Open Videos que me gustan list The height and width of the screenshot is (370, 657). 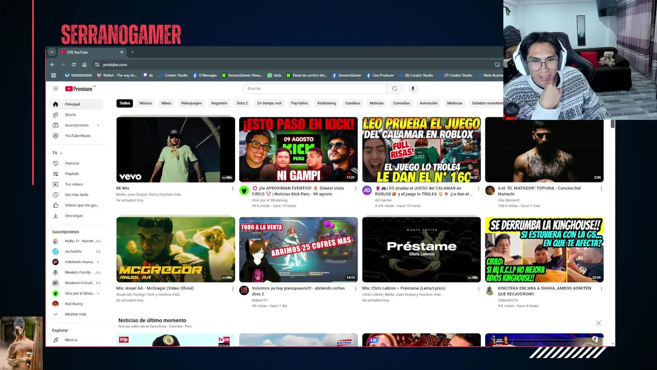(x=76, y=205)
